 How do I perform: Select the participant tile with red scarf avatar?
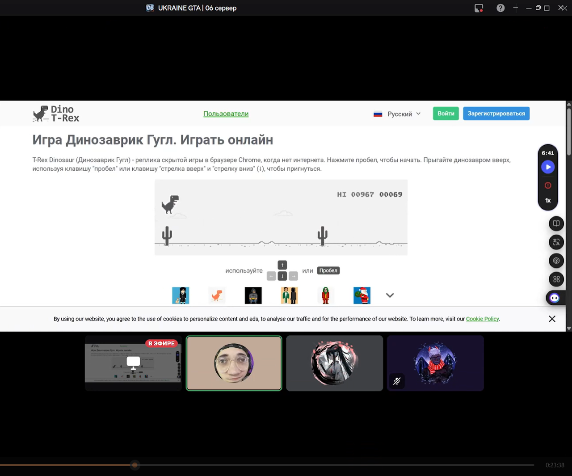[436, 363]
